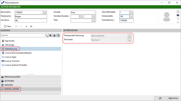Click the camera photo icon
Image resolution: width=181 pixels, height=101 pixels.
[178, 15]
